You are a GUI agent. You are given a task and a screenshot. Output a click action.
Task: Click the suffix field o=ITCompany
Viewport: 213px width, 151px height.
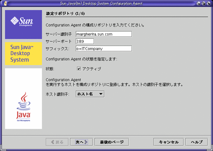[104, 48]
